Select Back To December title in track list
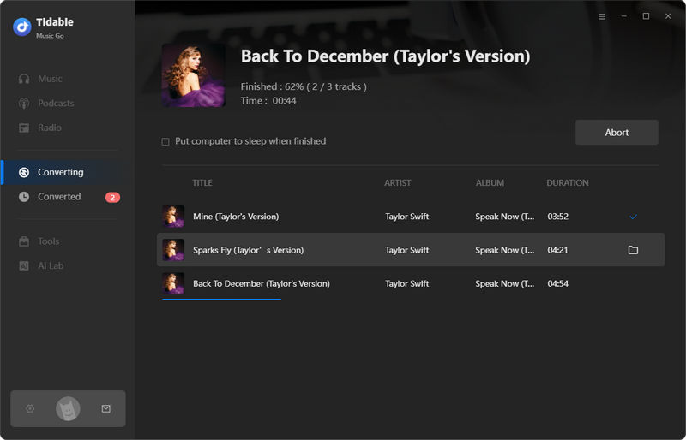 point(262,283)
